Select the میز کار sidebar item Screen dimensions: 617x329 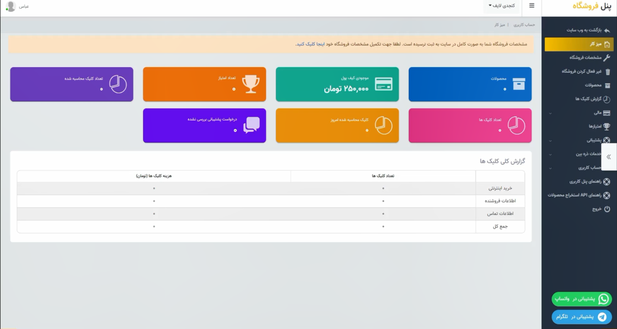[x=579, y=44]
